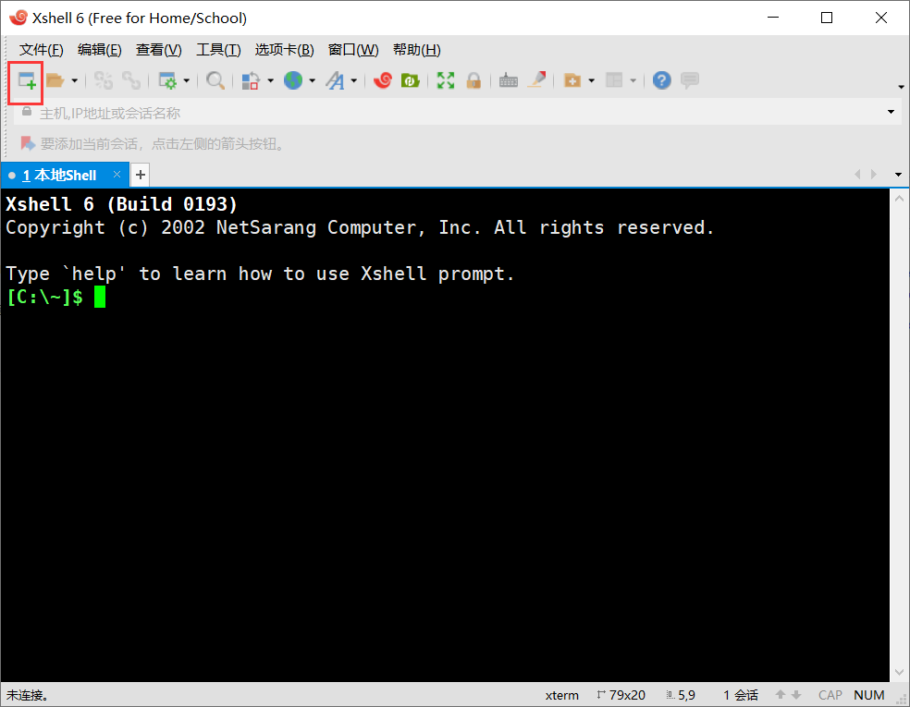Expand the address bar history dropdown
Image resolution: width=910 pixels, height=707 pixels.
(891, 112)
